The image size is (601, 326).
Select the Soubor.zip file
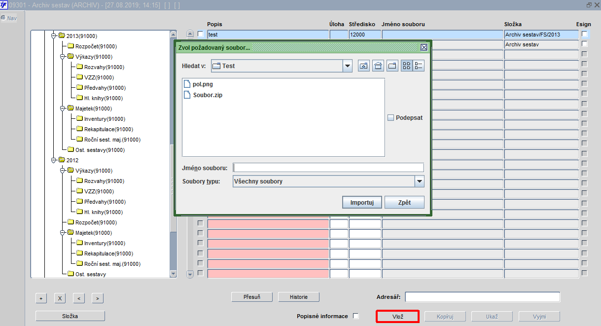pos(203,95)
